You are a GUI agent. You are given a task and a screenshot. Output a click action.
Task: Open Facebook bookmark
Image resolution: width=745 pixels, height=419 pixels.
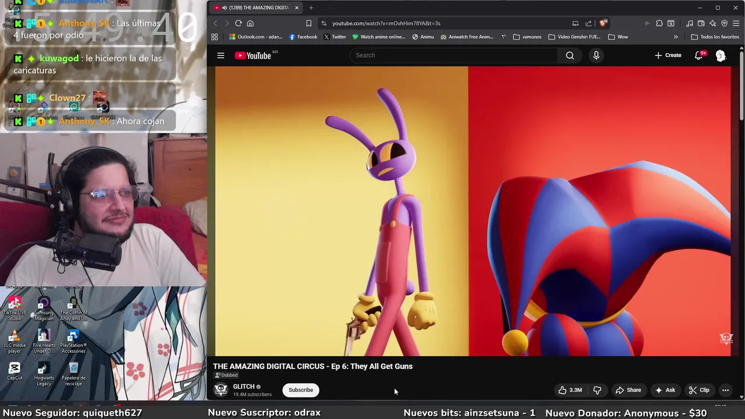[x=303, y=37]
